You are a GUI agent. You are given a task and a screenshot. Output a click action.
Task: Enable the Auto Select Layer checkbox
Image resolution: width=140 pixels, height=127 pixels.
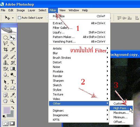coord(19,18)
